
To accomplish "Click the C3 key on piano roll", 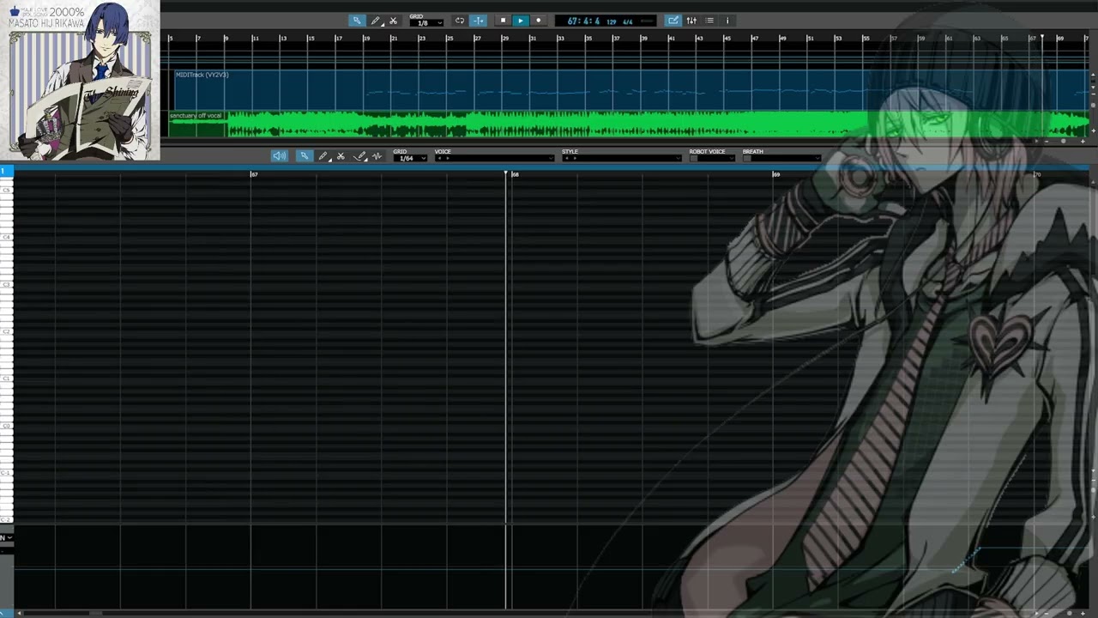I will click(x=6, y=284).
